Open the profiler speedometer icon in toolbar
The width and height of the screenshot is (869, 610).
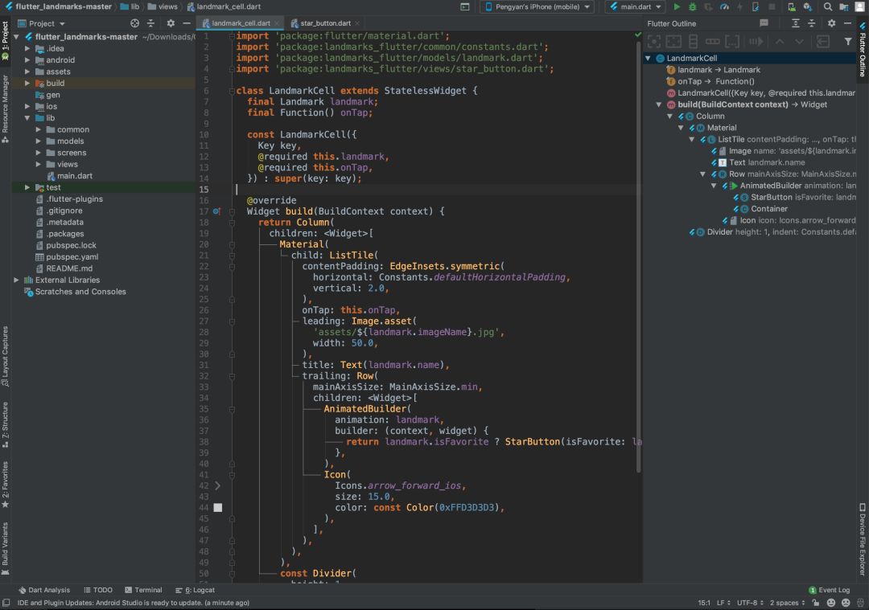(x=724, y=6)
